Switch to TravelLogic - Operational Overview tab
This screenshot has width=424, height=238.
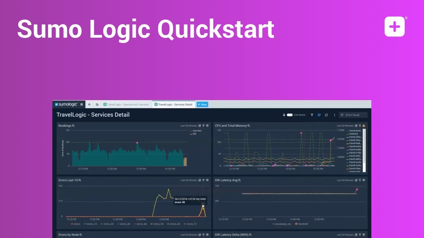coord(127,104)
